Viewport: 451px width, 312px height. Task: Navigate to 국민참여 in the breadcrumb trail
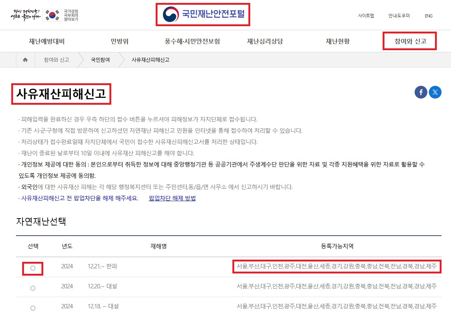point(100,60)
